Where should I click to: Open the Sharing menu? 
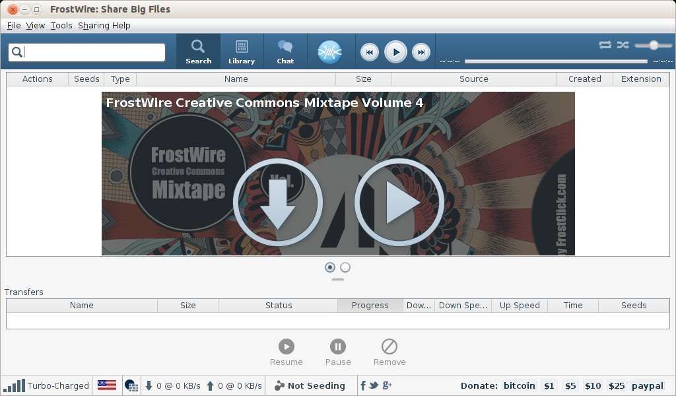coord(94,26)
